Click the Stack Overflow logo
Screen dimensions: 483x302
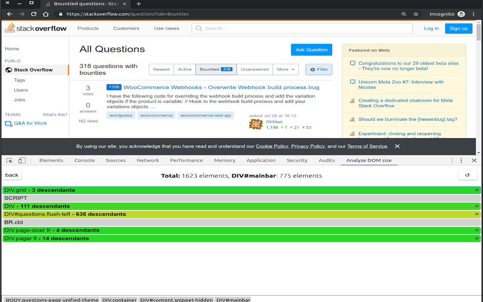pyautogui.click(x=36, y=28)
